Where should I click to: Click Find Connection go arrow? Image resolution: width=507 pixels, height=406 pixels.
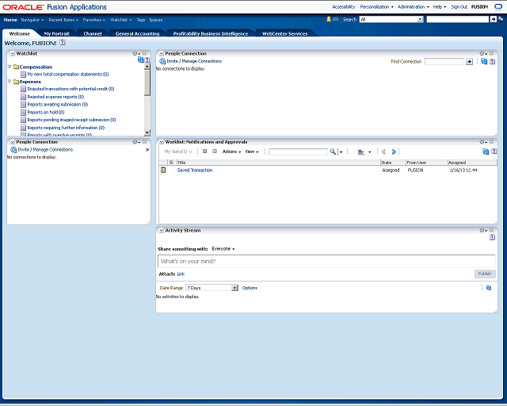coord(469,62)
